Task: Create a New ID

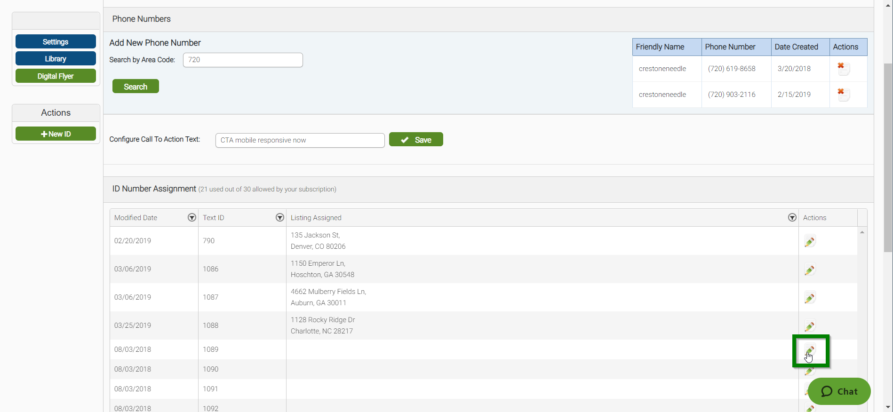Action: click(56, 134)
